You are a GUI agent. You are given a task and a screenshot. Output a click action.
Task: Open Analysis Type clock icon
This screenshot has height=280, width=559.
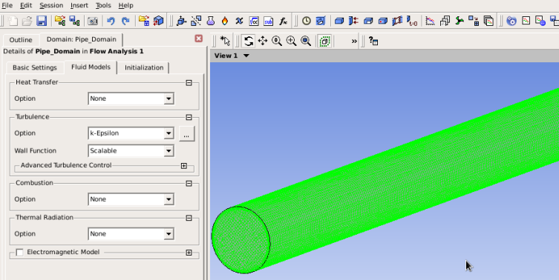[307, 21]
